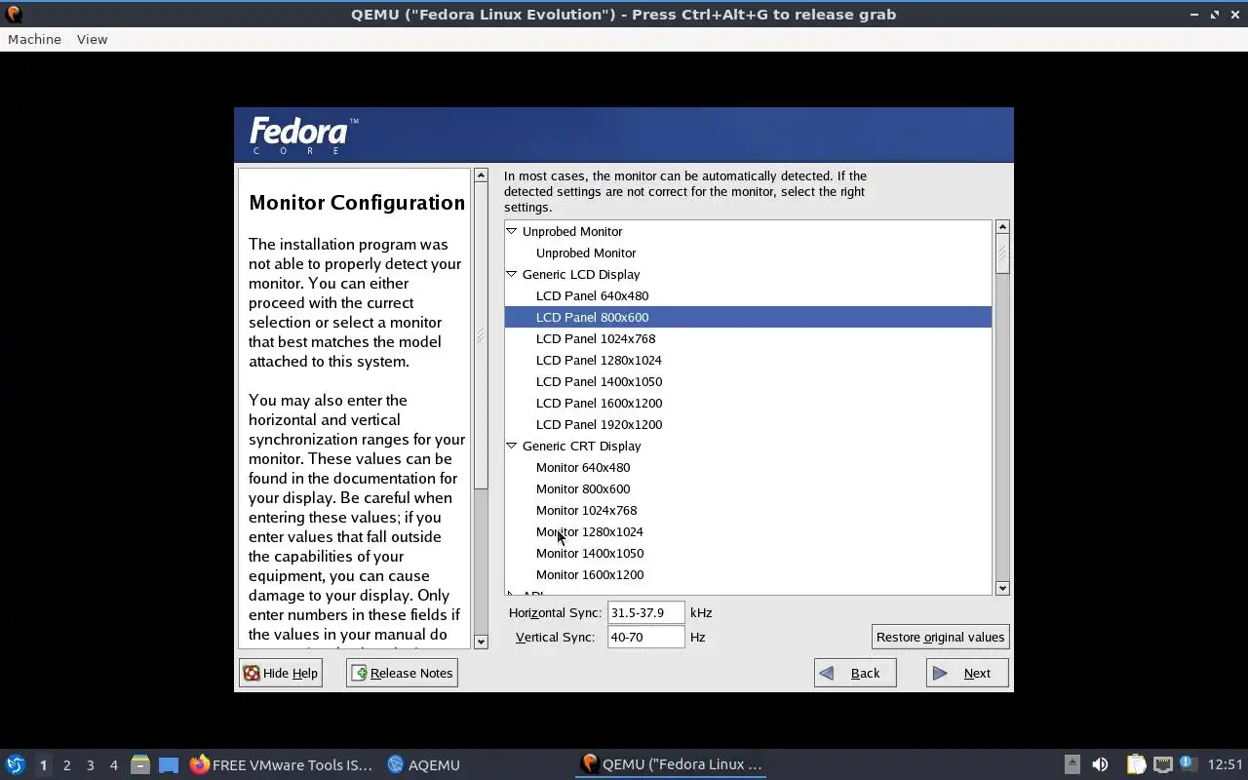Screen dimensions: 1248x780
Task: Switch to Firefox FREE VMware Tools window
Action: tap(281, 764)
